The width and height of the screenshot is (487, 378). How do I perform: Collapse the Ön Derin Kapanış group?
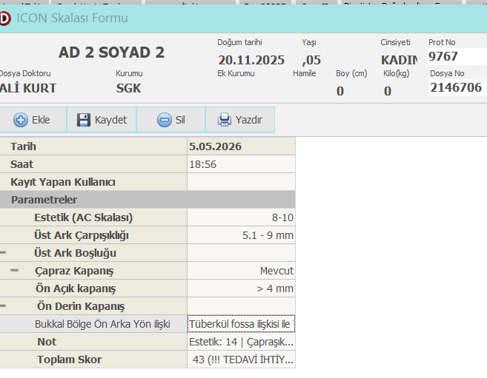click(3, 306)
